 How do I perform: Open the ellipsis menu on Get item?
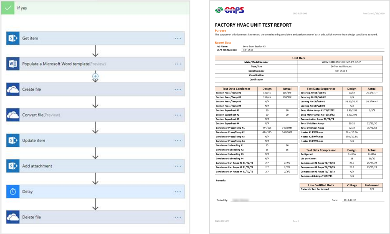pyautogui.click(x=177, y=38)
